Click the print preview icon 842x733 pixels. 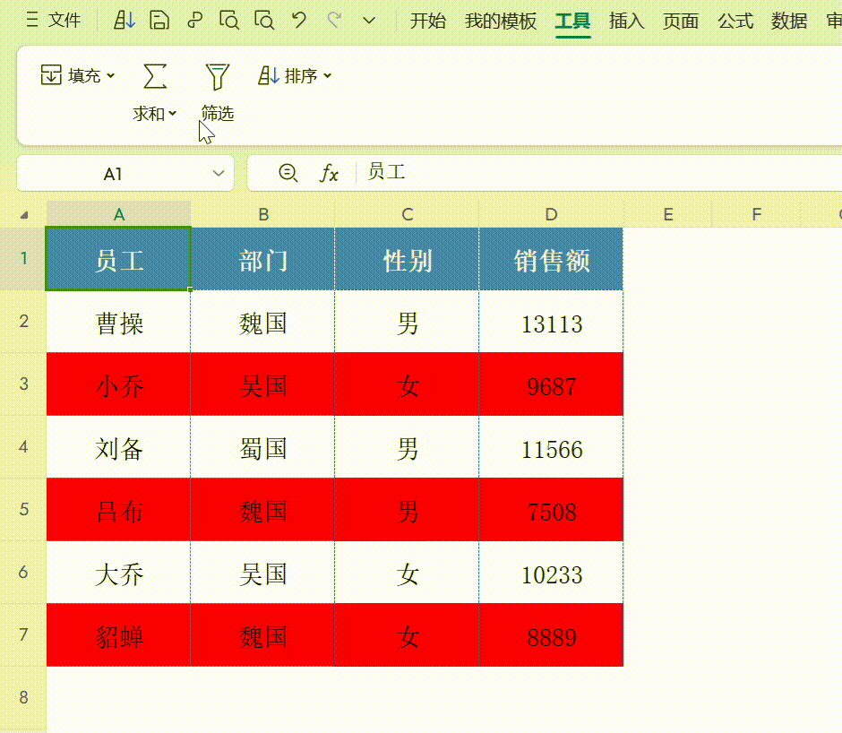coord(229,21)
